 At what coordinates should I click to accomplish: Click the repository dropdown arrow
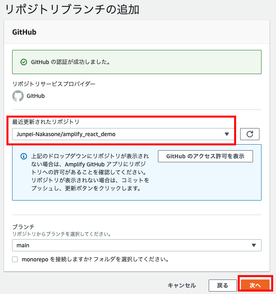click(x=227, y=134)
